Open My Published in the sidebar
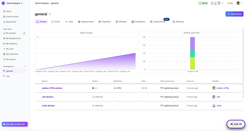The image size is (248, 131). [x=11, y=54]
